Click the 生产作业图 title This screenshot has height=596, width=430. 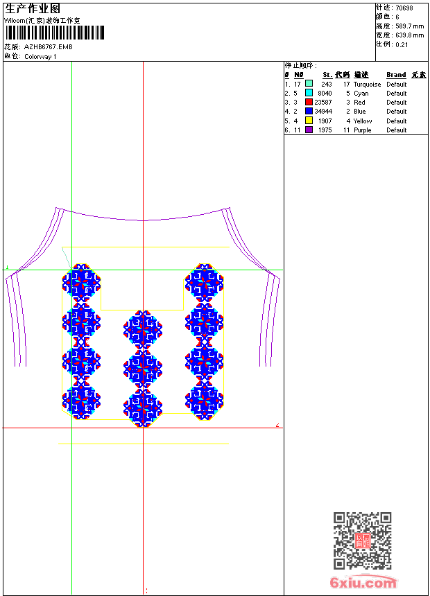[x=33, y=8]
